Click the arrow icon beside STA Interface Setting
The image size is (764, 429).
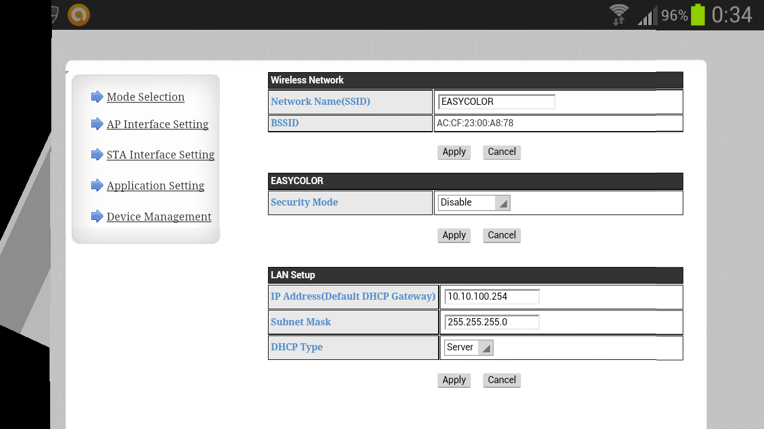[x=97, y=154]
